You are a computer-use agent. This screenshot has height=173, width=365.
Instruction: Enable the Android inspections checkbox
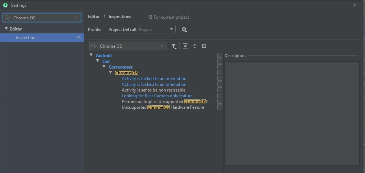[x=220, y=55]
